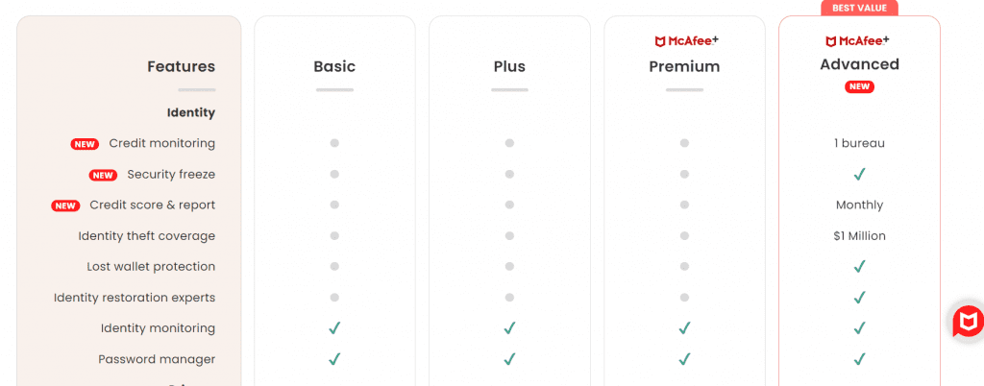984x386 pixels.
Task: Click the NEW badge beside Credit score & report
Action: (x=65, y=205)
